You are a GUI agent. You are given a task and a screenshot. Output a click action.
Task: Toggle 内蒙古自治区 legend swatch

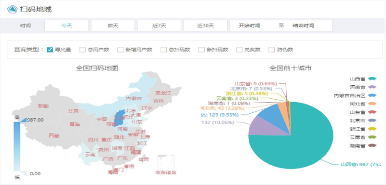click(373, 95)
